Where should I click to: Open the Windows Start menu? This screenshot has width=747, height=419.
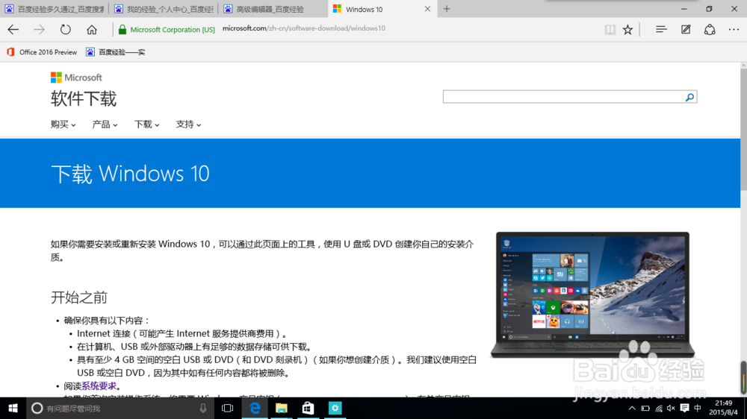[x=13, y=408]
